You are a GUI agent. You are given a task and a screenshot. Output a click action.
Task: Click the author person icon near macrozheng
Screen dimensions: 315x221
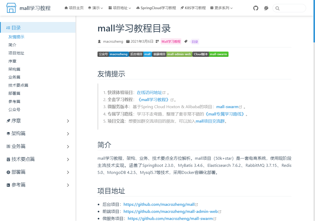tap(99, 41)
